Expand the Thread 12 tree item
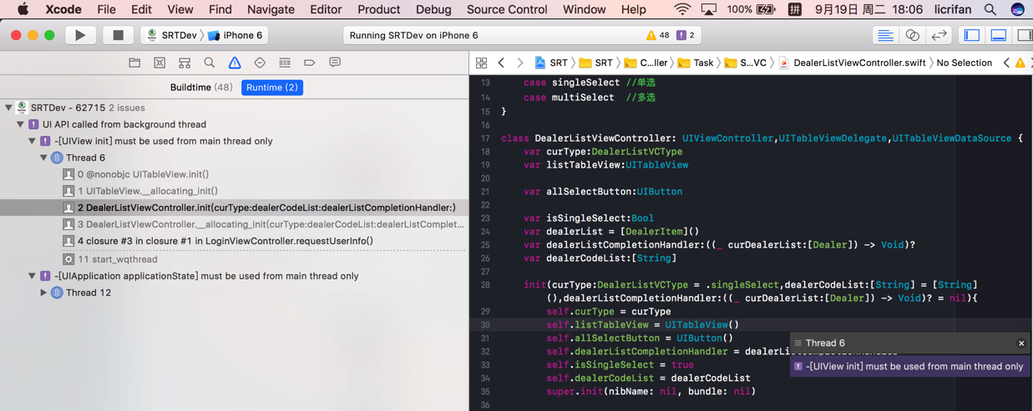 [x=43, y=293]
